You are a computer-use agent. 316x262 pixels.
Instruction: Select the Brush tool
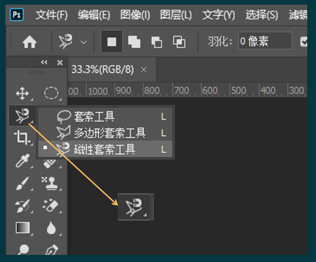click(22, 183)
